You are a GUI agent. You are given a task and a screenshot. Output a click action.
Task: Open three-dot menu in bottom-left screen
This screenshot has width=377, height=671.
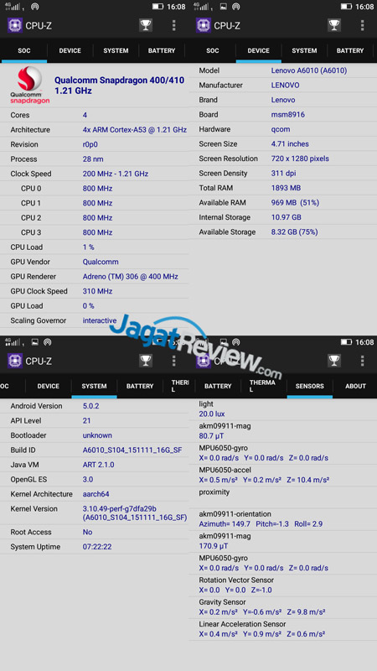173,361
